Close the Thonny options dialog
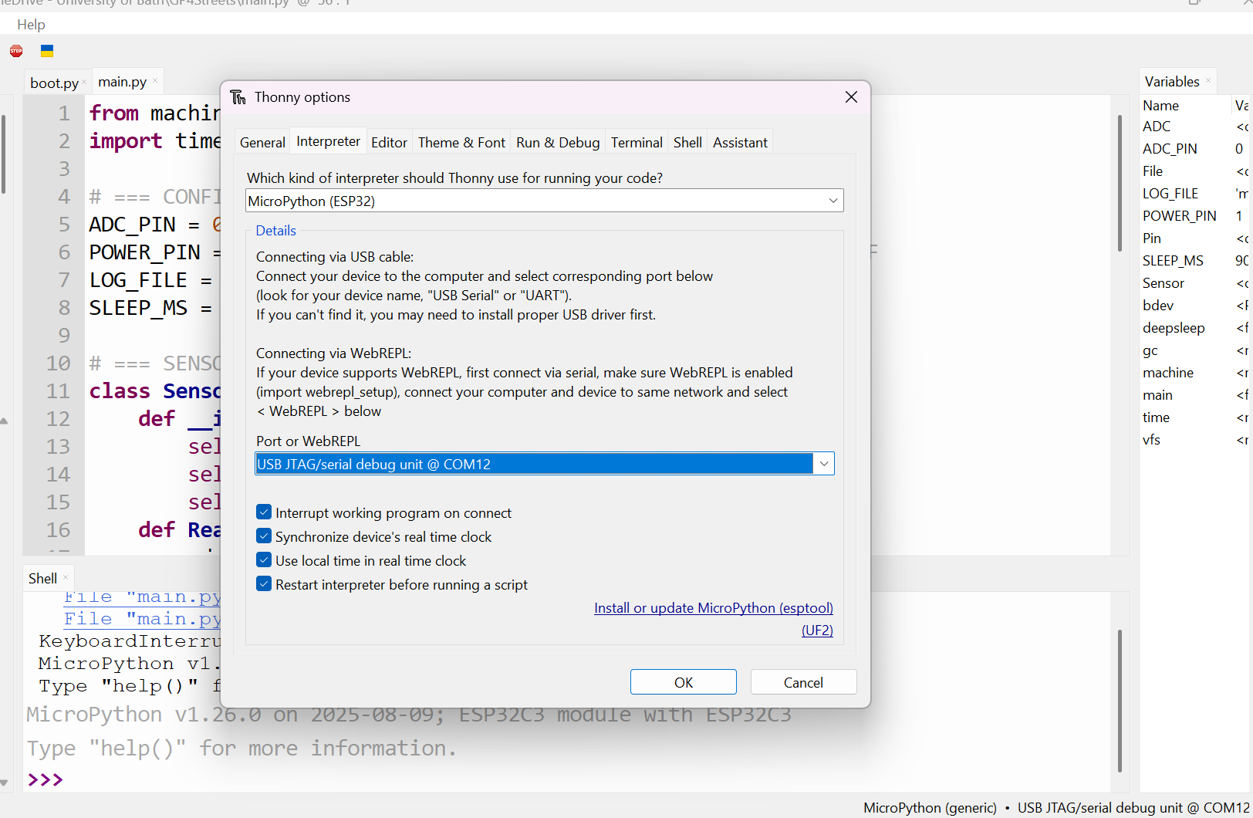The height and width of the screenshot is (818, 1253). 851,97
